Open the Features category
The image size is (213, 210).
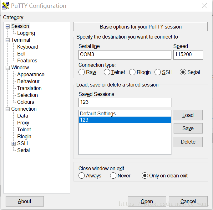point(27,60)
